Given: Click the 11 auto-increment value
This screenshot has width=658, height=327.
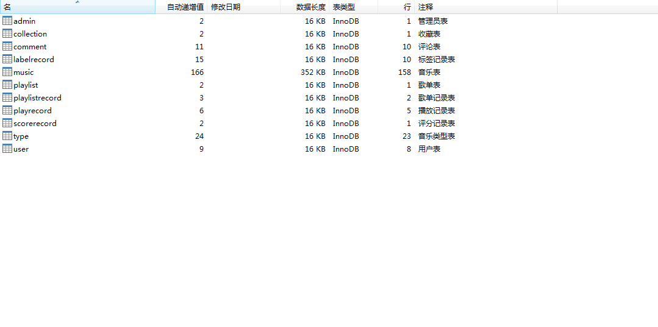Looking at the screenshot, I should tap(199, 46).
